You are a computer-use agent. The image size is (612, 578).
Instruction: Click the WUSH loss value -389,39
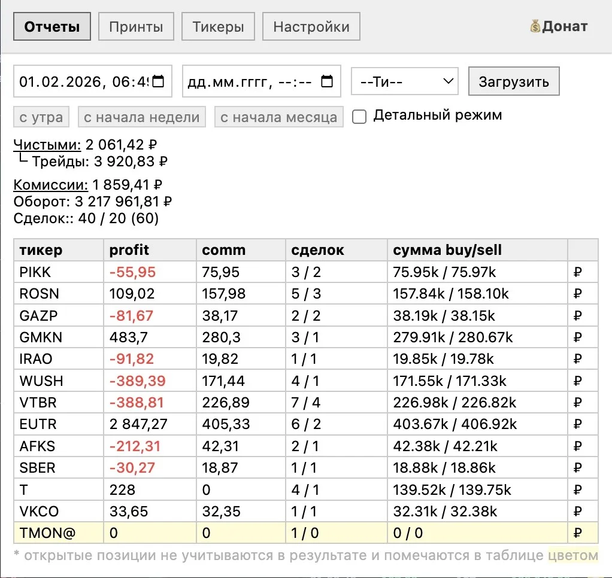pos(137,381)
